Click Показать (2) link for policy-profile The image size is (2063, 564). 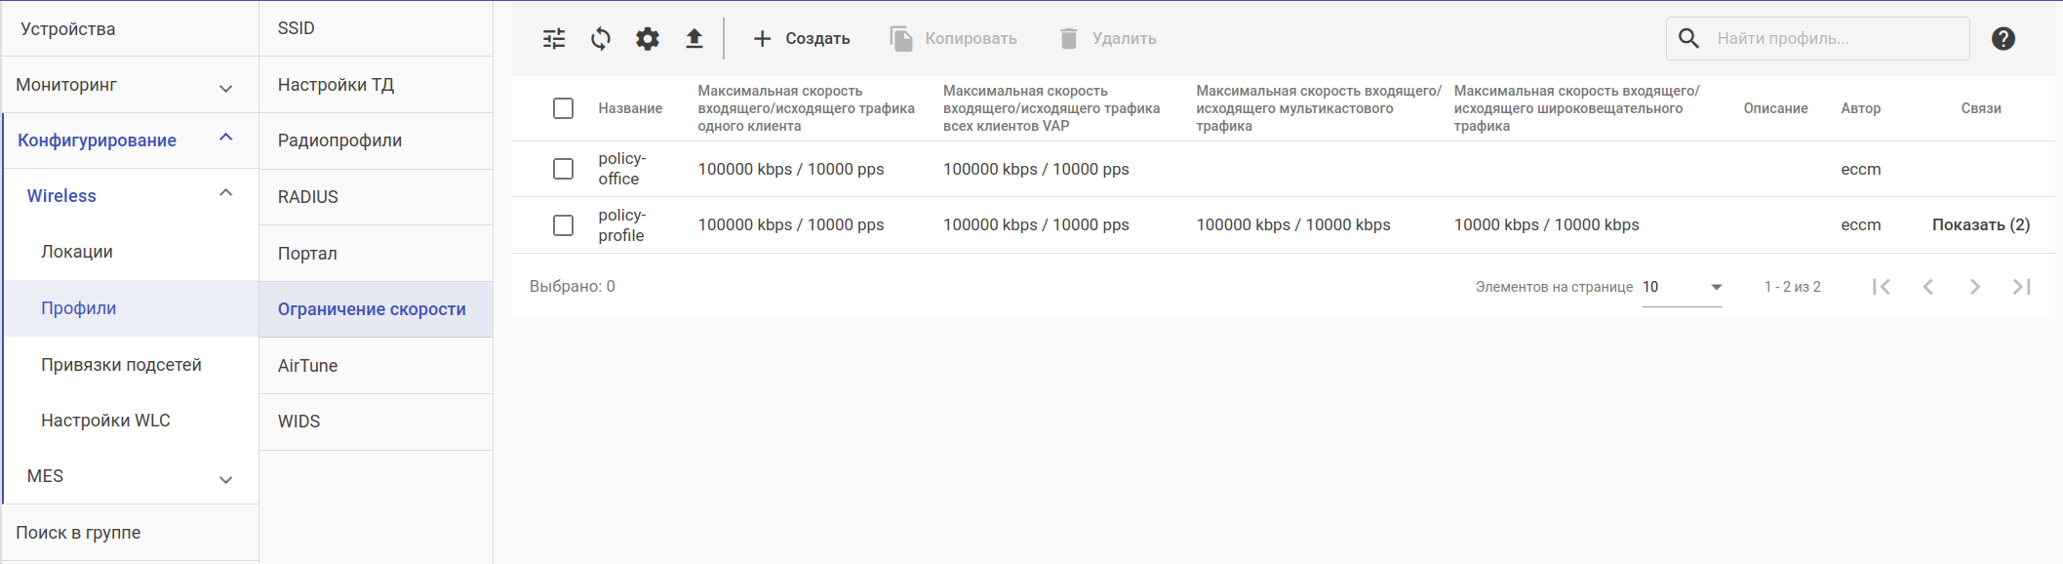(x=1980, y=225)
